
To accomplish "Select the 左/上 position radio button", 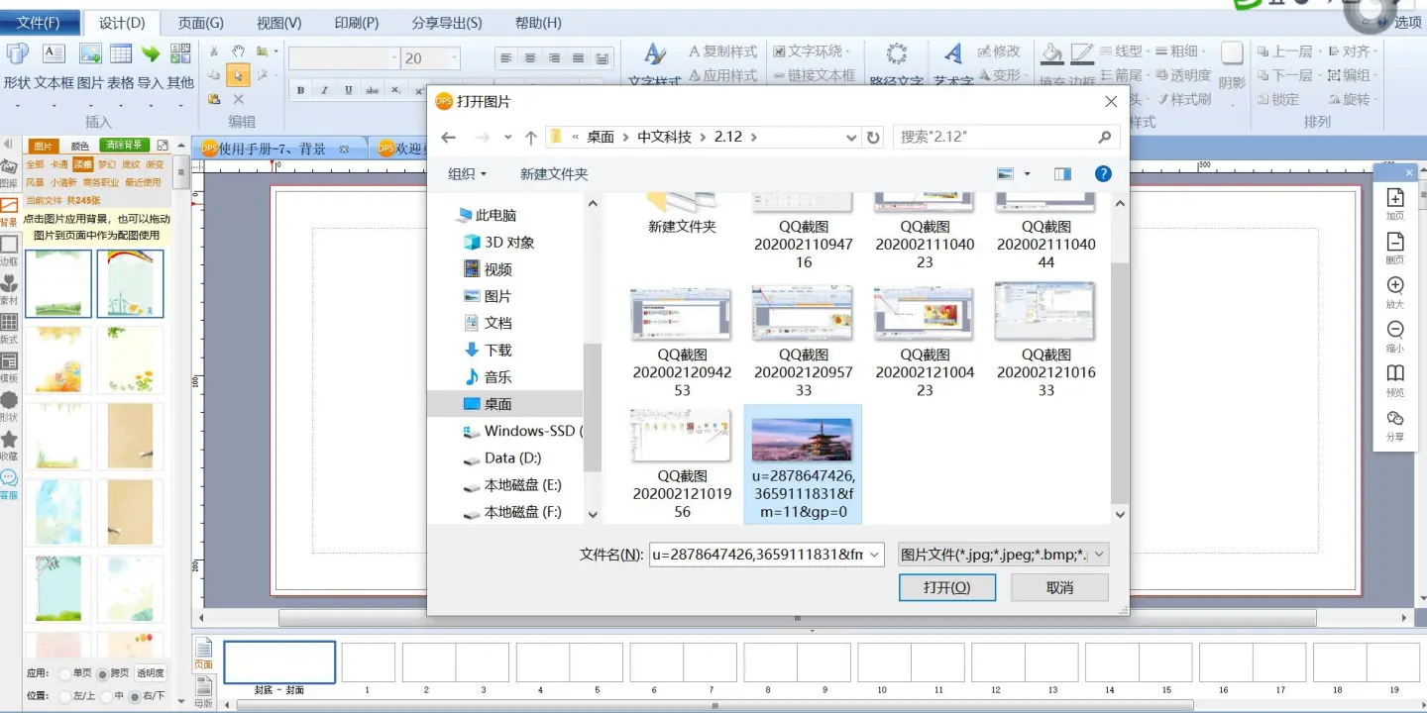I will click(x=64, y=696).
